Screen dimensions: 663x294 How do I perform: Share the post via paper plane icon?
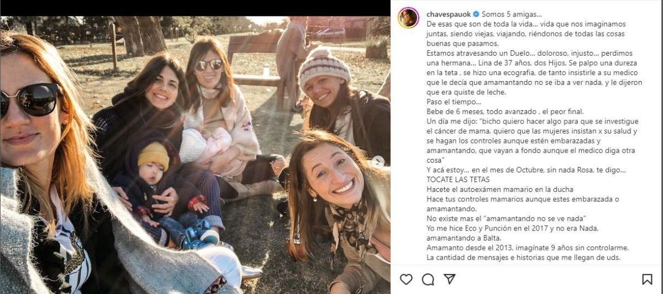click(x=450, y=279)
